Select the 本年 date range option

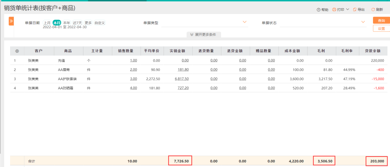[x=66, y=23]
